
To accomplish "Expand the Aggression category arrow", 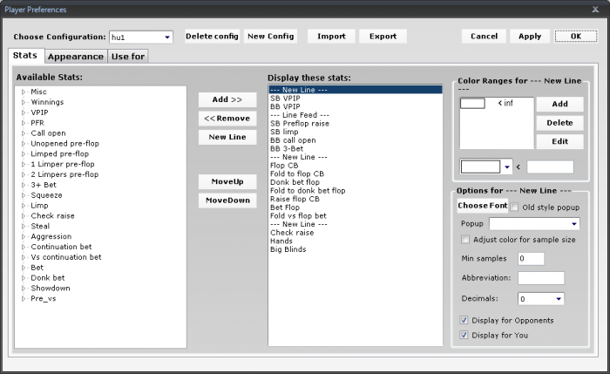I will click(x=24, y=236).
